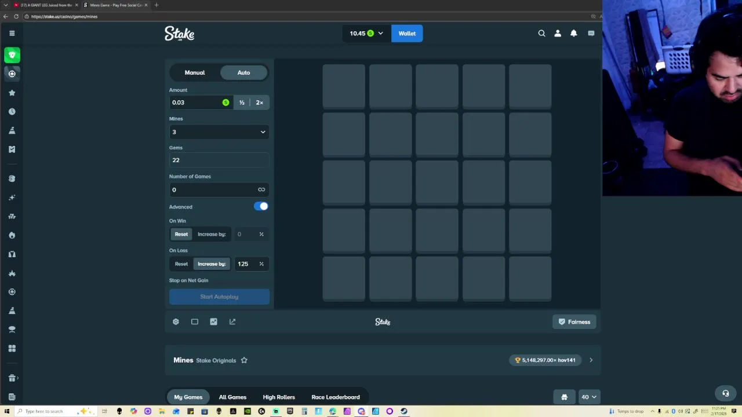Click the search magnifier icon

pyautogui.click(x=541, y=34)
